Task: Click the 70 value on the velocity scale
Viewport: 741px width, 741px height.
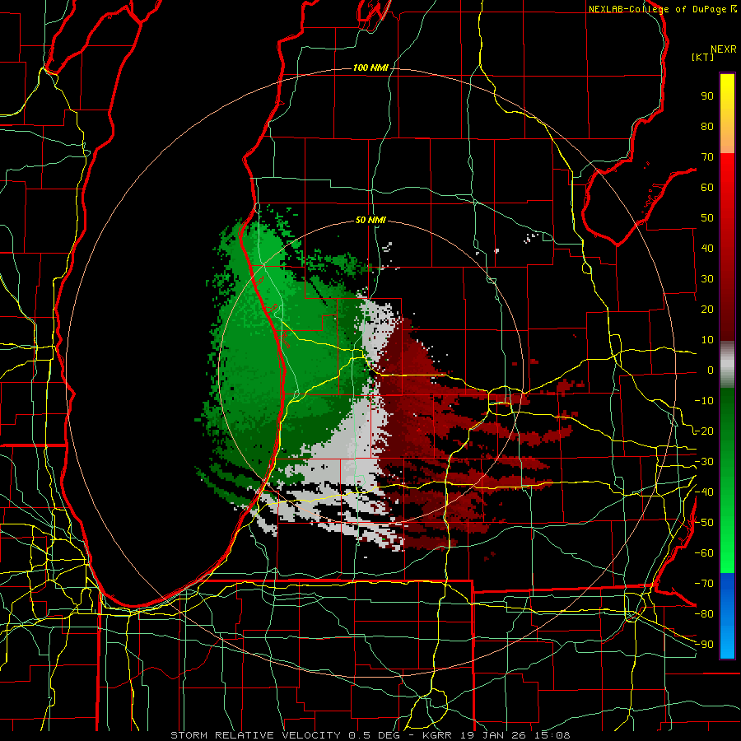Action: point(707,157)
